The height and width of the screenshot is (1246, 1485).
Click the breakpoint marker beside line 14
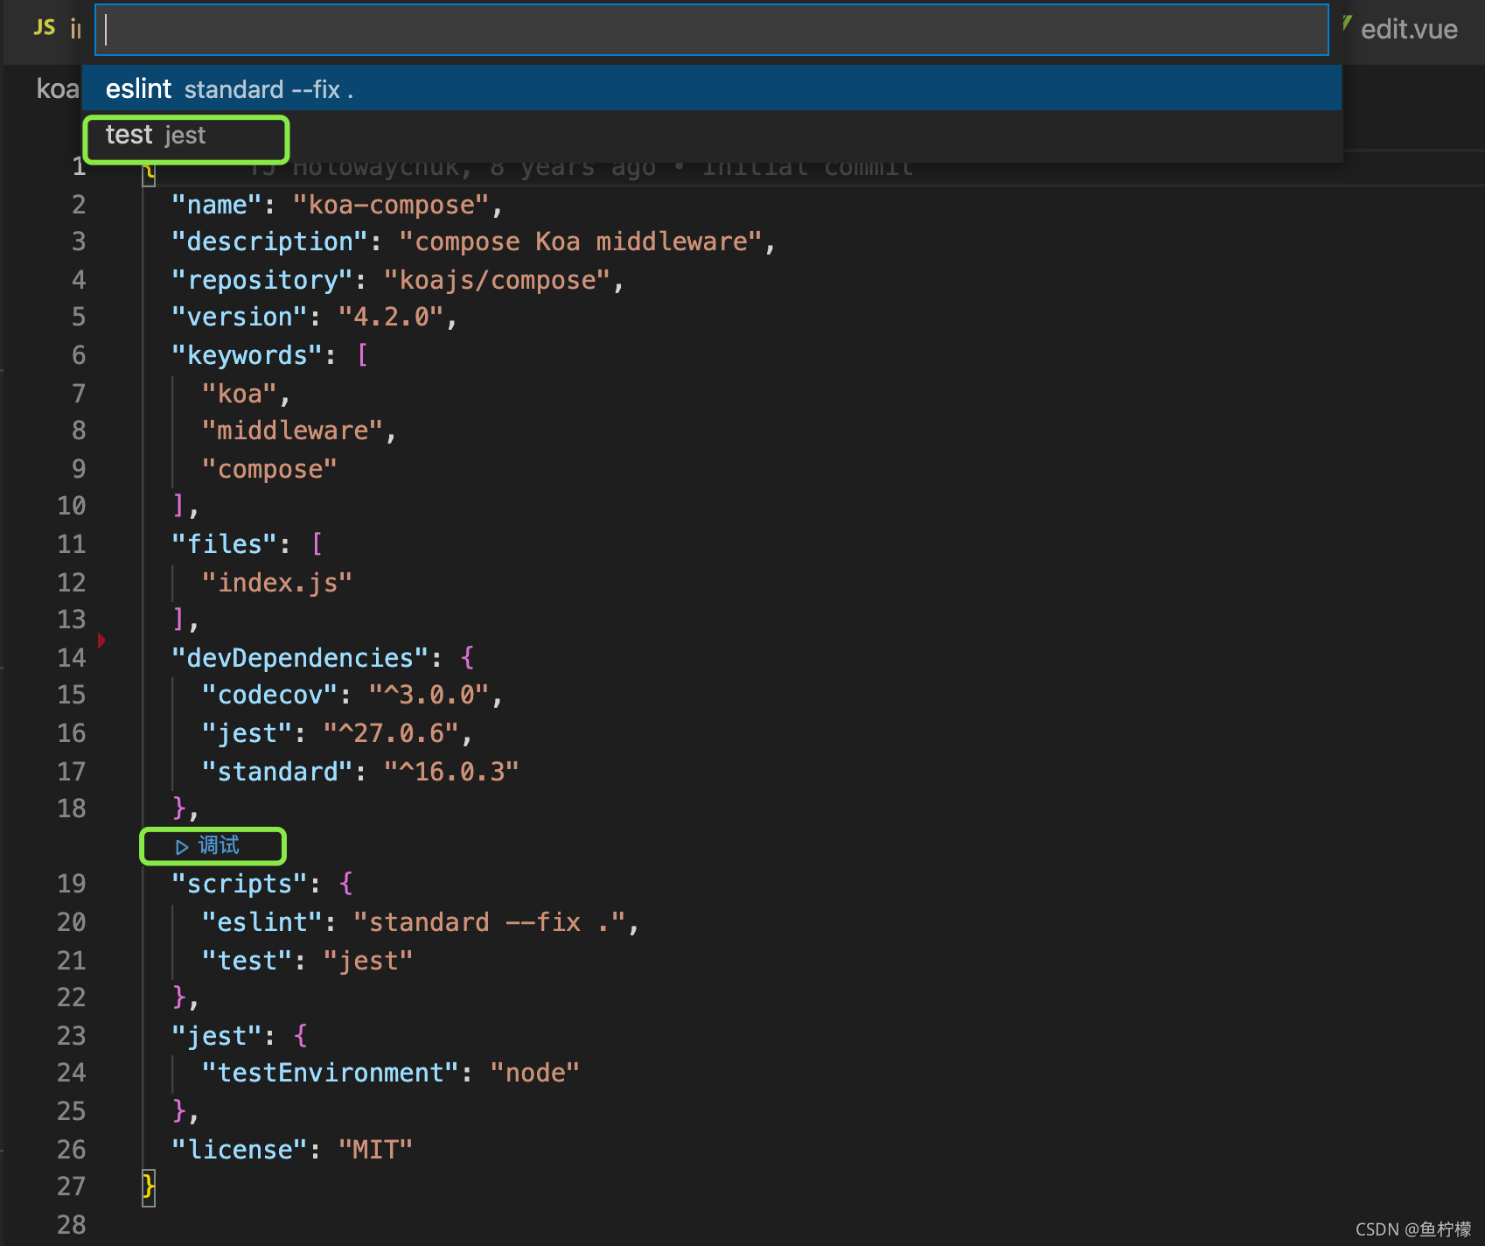point(101,640)
